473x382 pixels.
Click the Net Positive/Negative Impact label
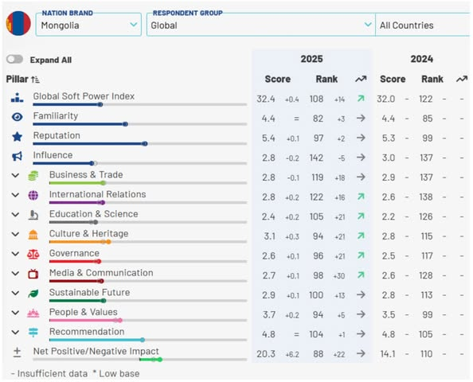click(96, 351)
